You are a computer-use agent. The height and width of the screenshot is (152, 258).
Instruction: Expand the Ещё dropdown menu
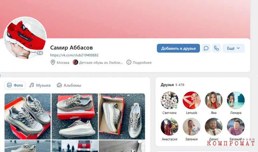234,48
